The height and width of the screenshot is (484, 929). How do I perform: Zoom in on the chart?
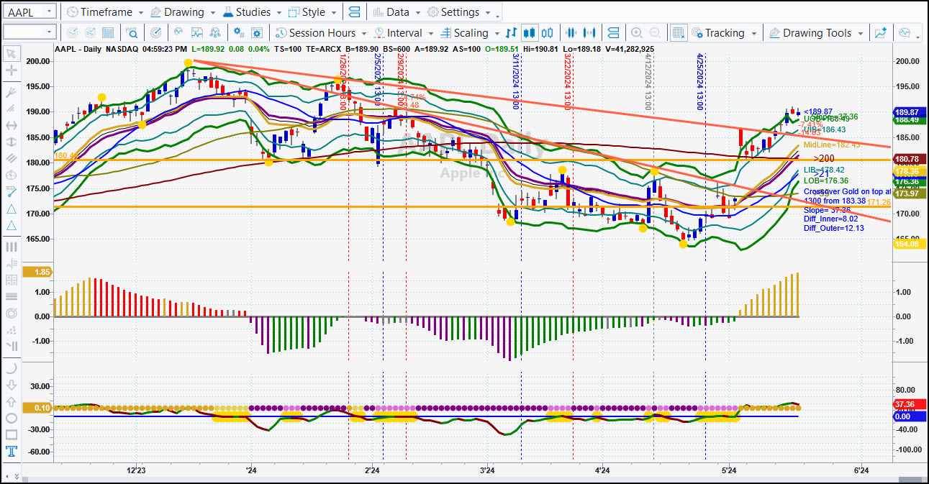coord(636,33)
